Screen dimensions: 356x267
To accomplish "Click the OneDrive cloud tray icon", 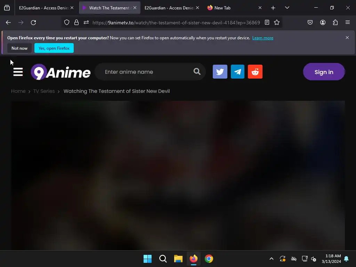I will pos(294,259).
